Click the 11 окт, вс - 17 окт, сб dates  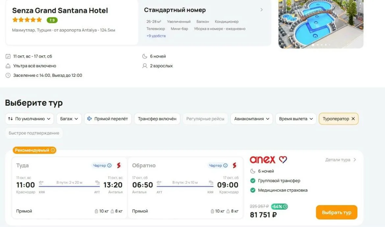(33, 56)
